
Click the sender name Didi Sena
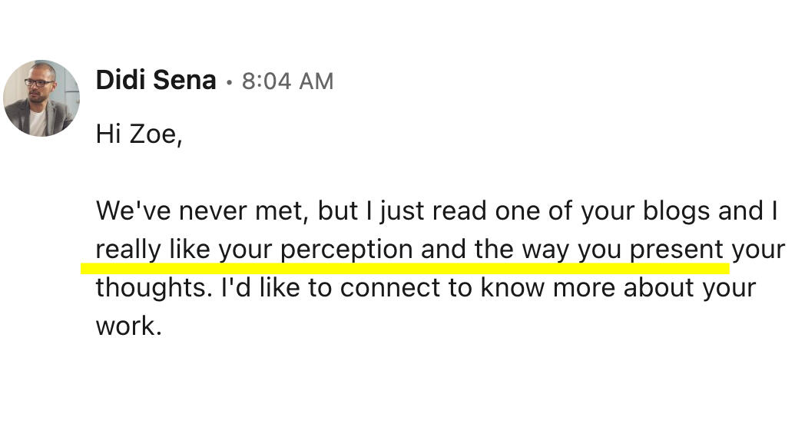pyautogui.click(x=156, y=80)
